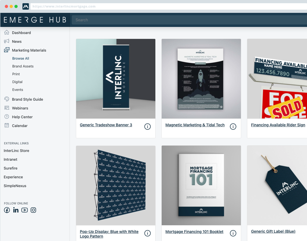The width and height of the screenshot is (307, 241).
Task: Click the Calendar icon in sidebar
Action: coord(7,125)
